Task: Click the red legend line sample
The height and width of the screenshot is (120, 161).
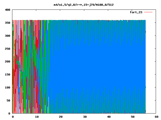Action: pyautogui.click(x=148, y=12)
